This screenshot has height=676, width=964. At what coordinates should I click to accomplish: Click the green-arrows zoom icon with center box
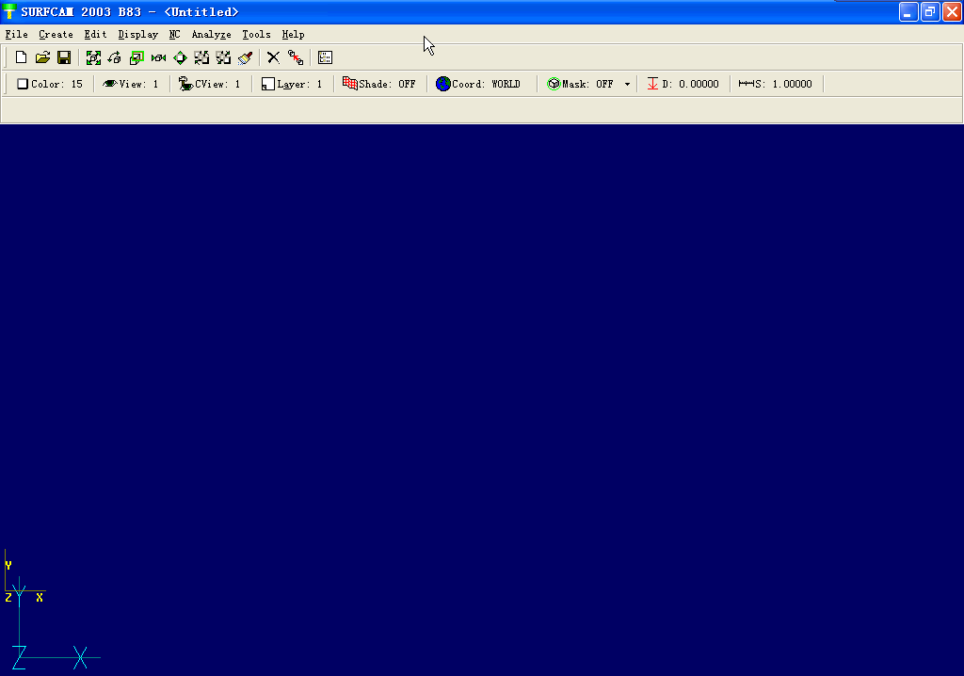tap(158, 57)
